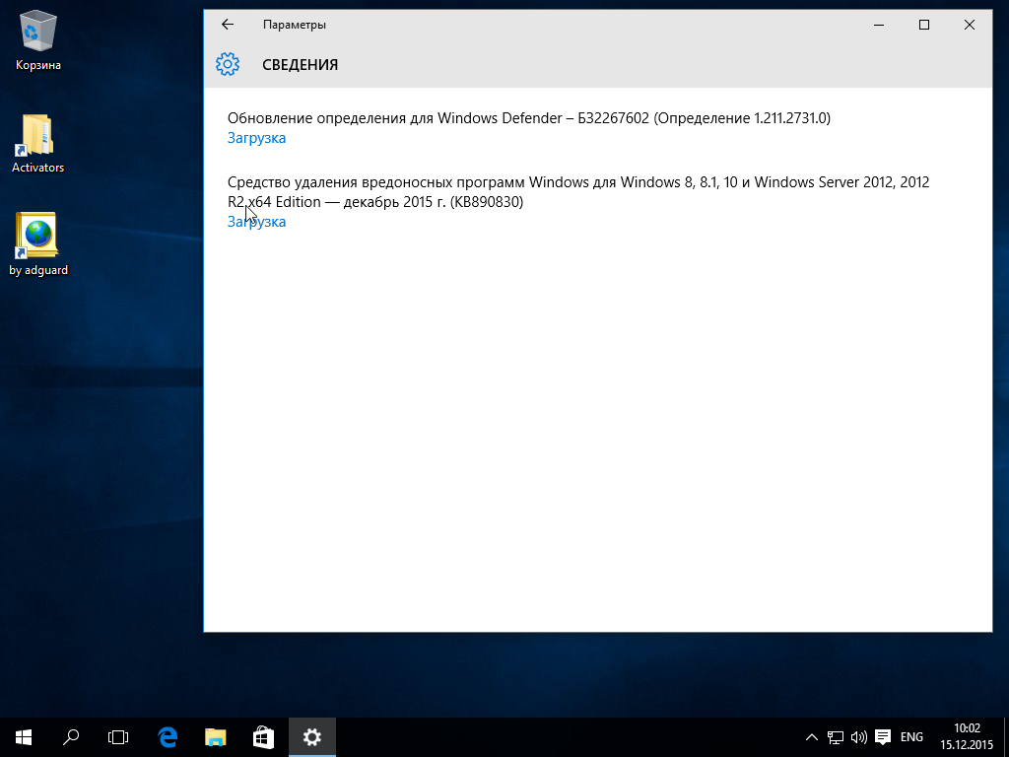Maximize the Параметры window

pos(924,25)
